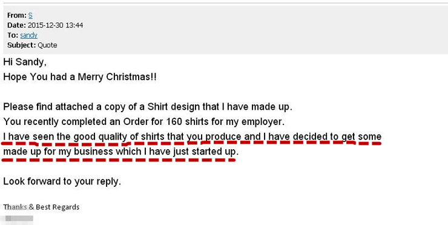Click the blurred signature name at the bottom
The width and height of the screenshot is (448, 225).
19,218
